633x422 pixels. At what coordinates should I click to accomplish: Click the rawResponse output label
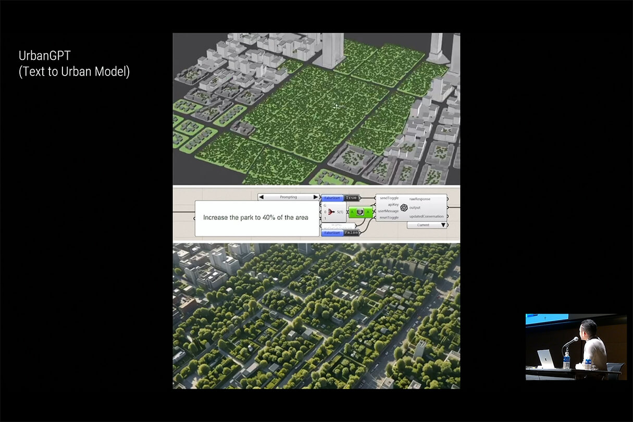tap(419, 199)
